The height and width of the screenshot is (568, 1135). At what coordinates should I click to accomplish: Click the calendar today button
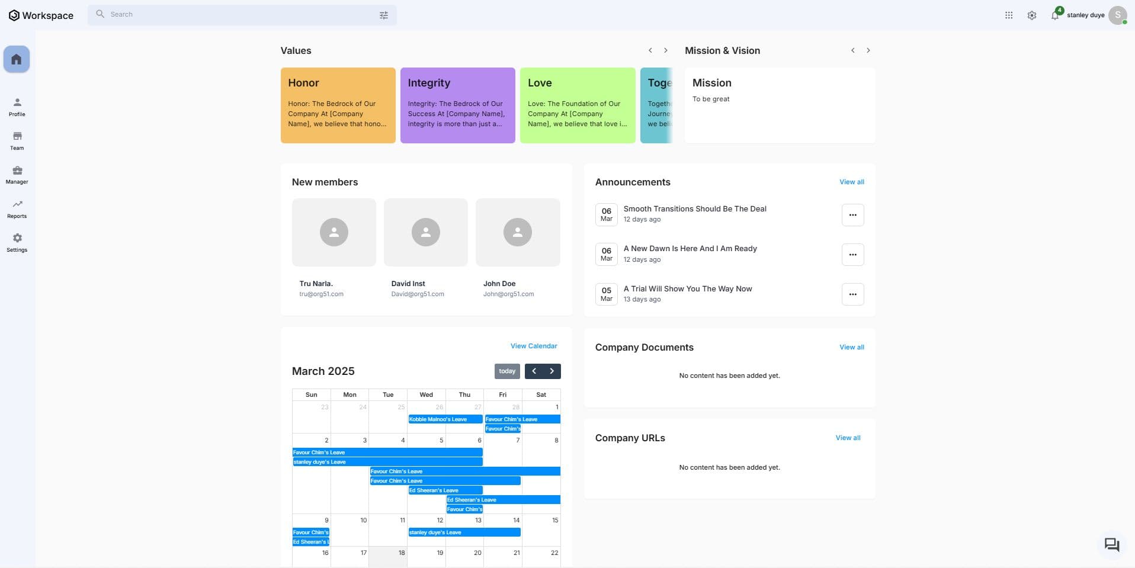click(507, 371)
